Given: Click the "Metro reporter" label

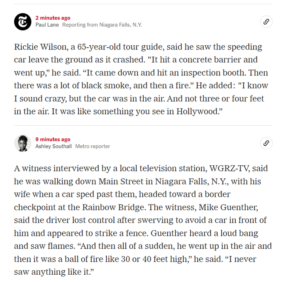Looking at the screenshot, I should pos(93,146).
